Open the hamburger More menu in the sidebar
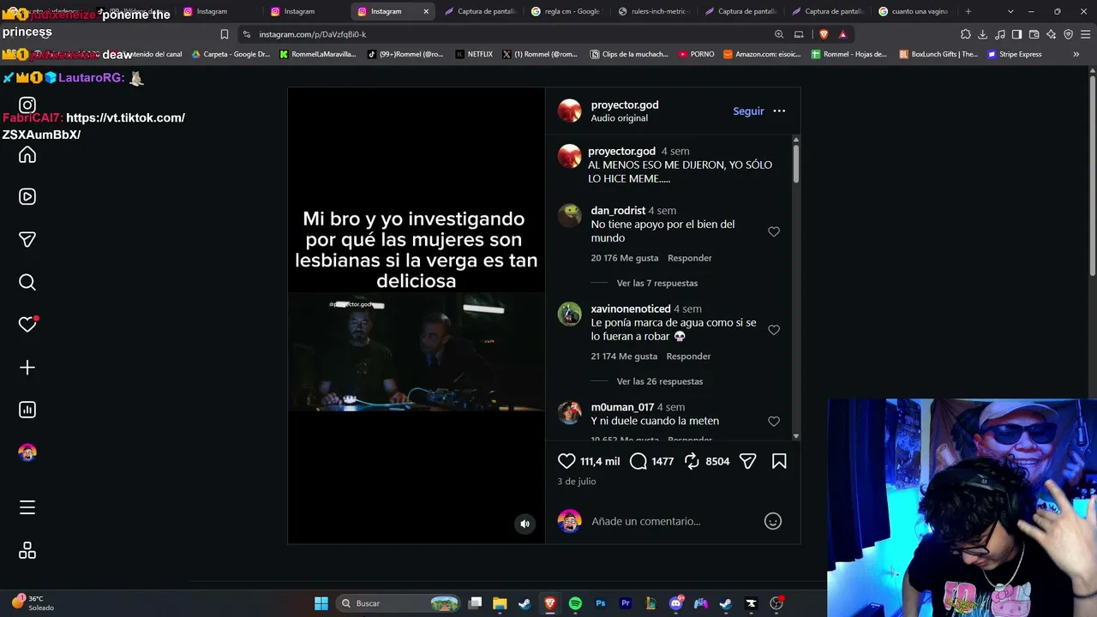This screenshot has width=1097, height=617. [27, 507]
